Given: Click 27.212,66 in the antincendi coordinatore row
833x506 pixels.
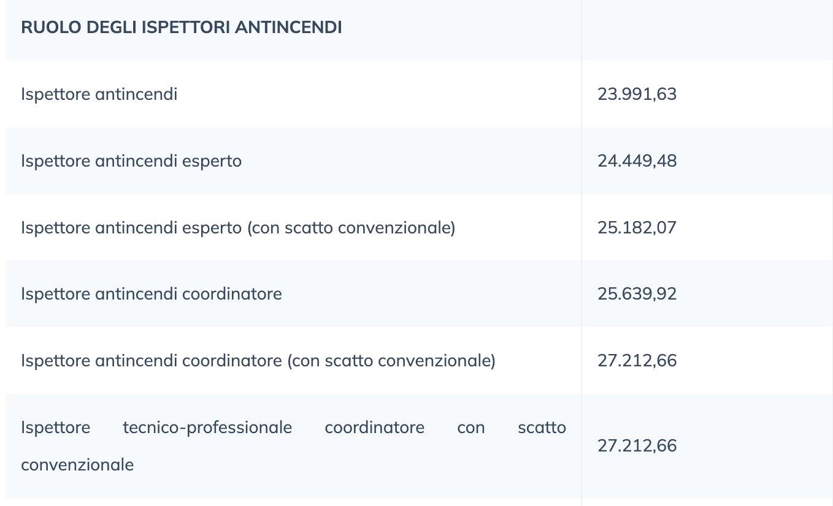Looking at the screenshot, I should (x=637, y=361).
